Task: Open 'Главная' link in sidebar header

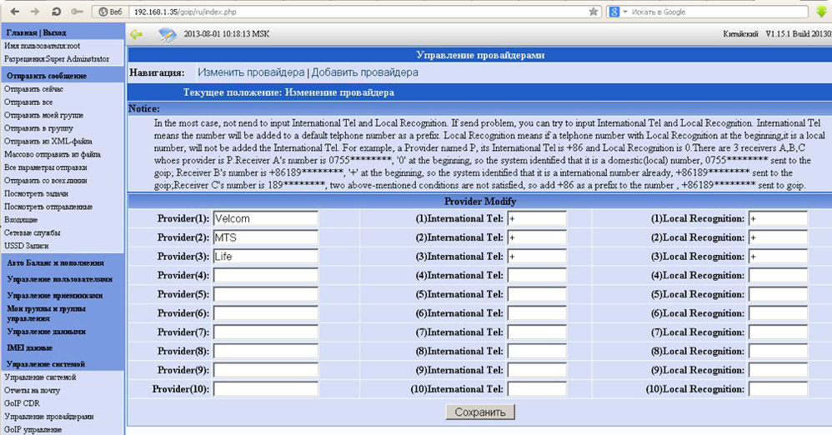Action: coord(22,32)
